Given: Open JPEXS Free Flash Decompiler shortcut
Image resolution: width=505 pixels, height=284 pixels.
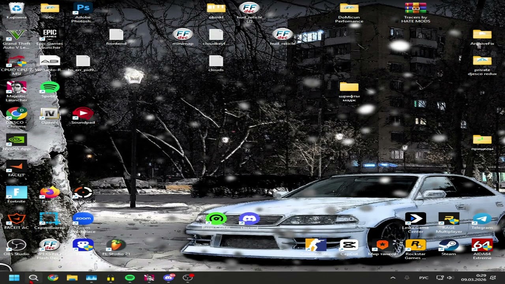Looking at the screenshot, I should tap(50, 249).
